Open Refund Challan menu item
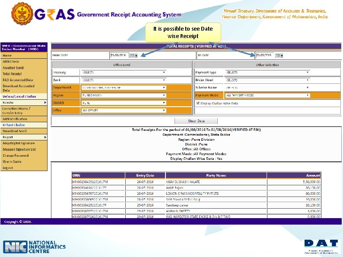The width and height of the screenshot is (343, 257). (x=24, y=125)
